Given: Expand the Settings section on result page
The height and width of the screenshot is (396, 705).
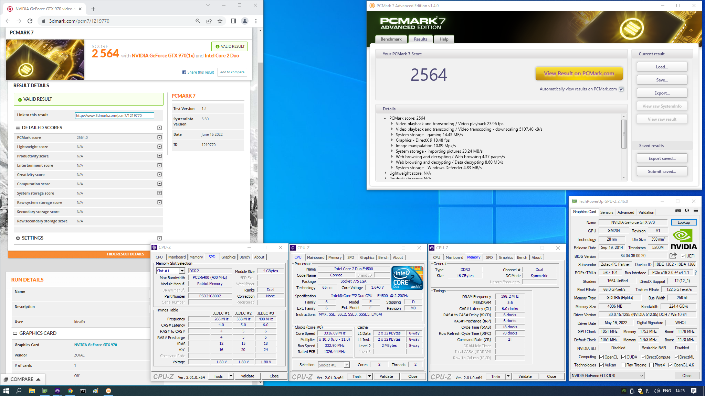Looking at the screenshot, I should (159, 238).
